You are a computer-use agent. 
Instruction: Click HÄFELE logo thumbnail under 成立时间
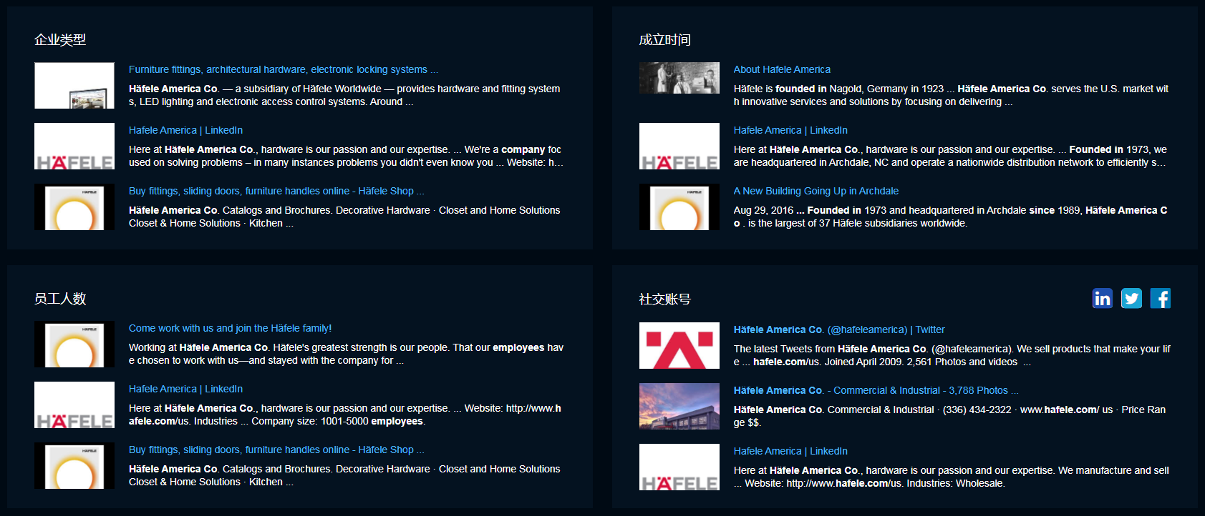point(679,146)
